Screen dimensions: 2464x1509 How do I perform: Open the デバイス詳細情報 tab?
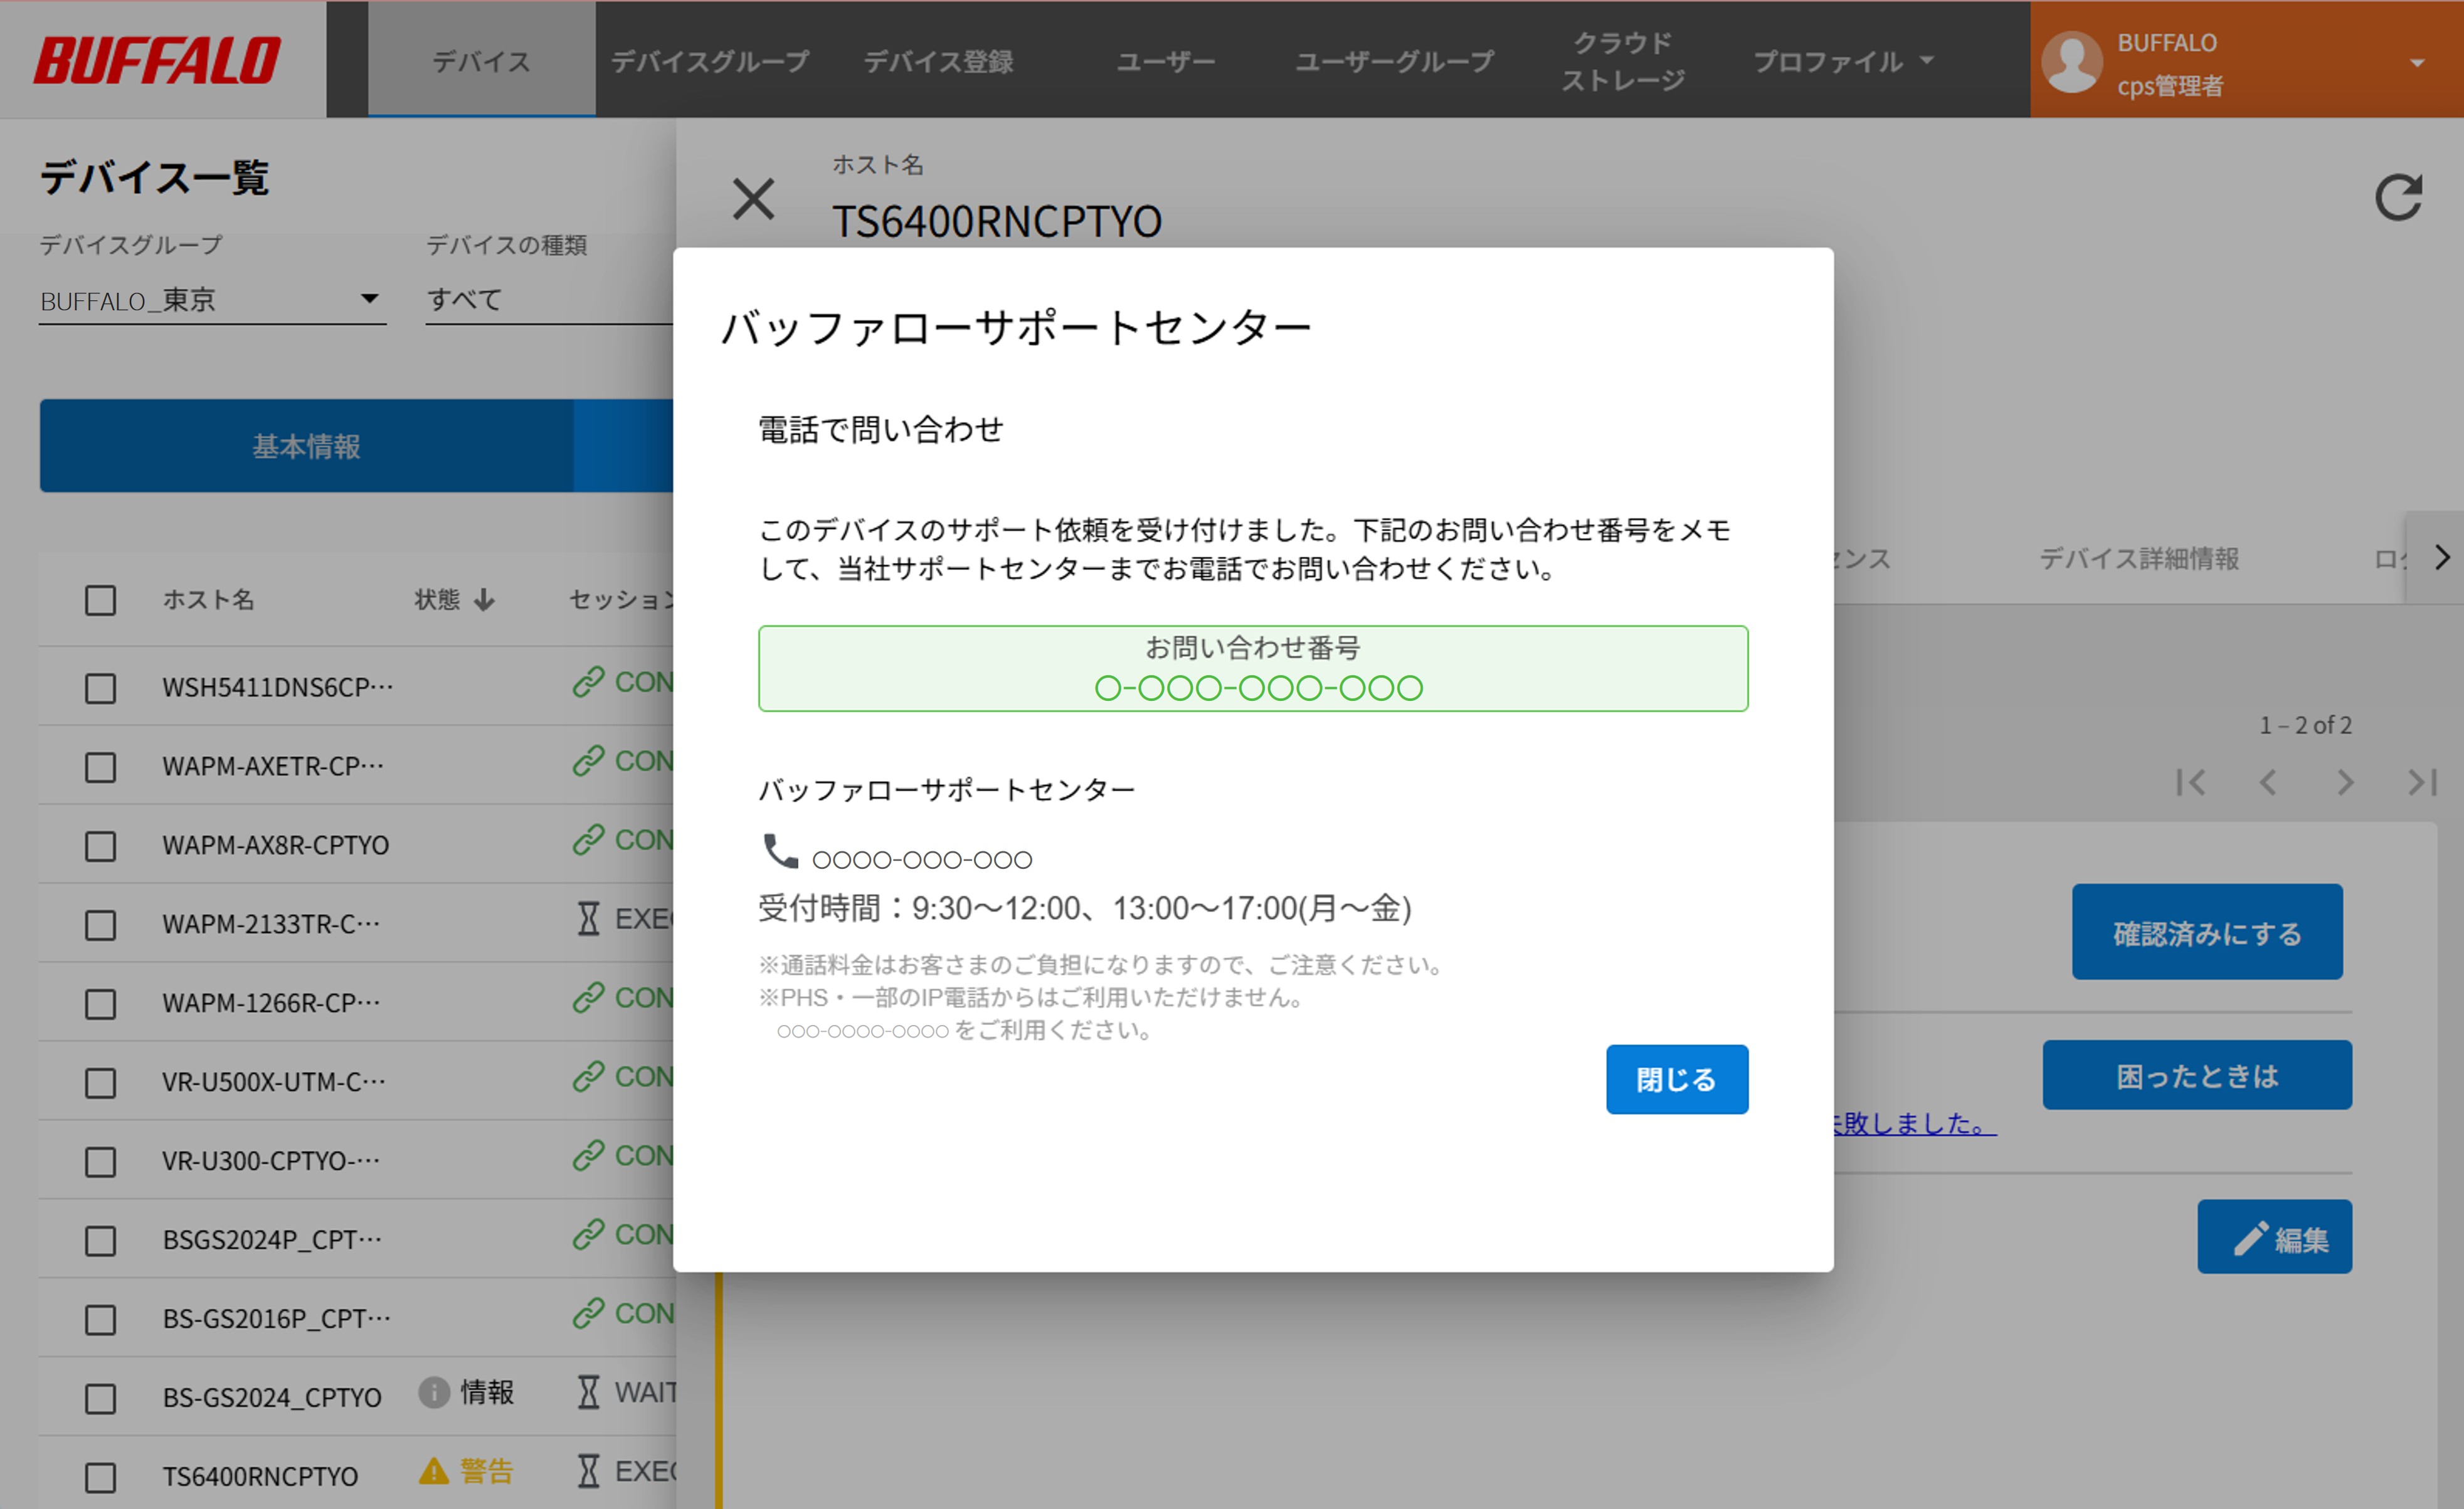tap(2139, 559)
